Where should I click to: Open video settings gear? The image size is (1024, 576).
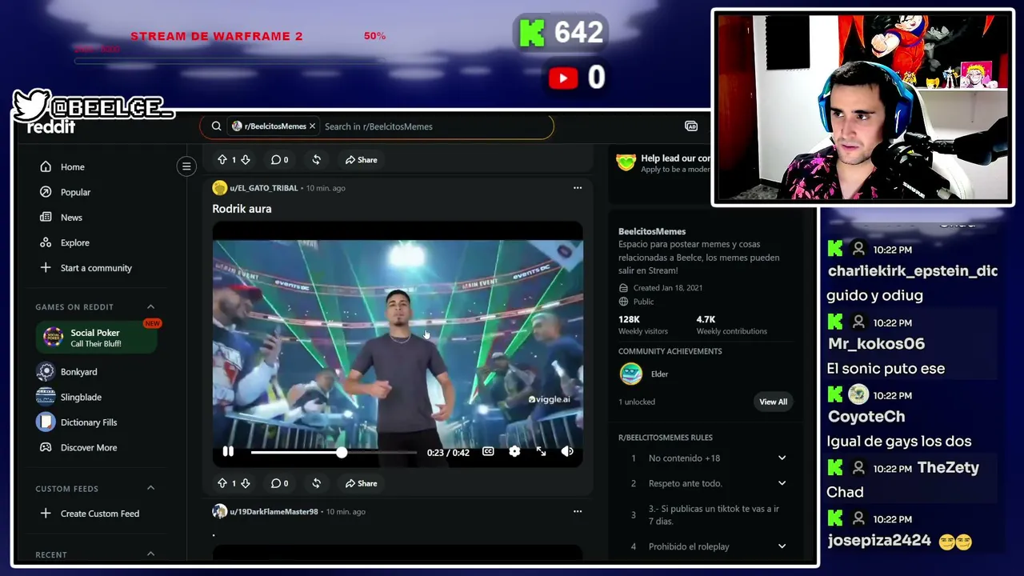pos(514,452)
